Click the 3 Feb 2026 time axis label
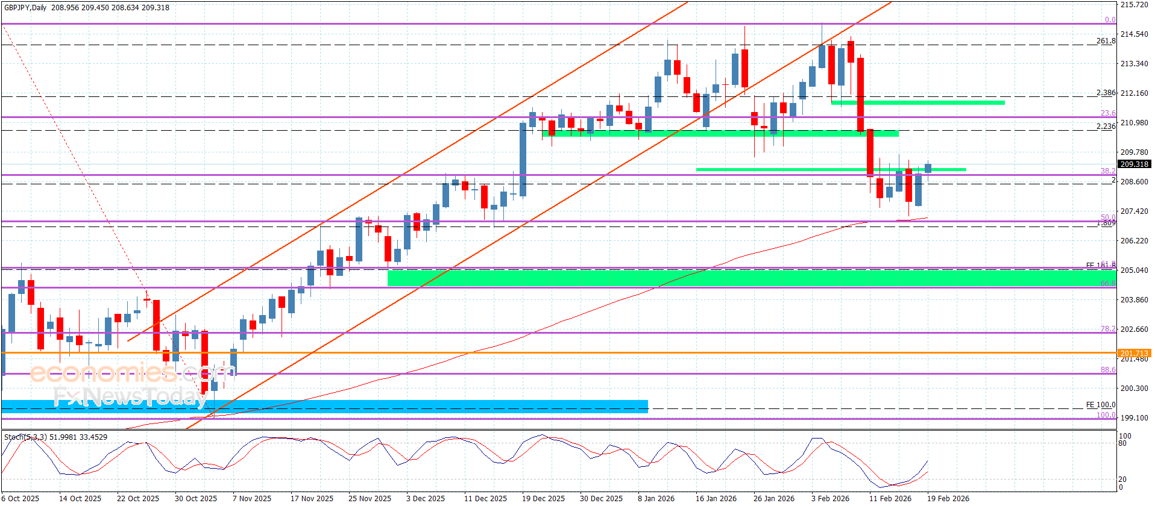Viewport: 1155px width, 506px height. (830, 498)
